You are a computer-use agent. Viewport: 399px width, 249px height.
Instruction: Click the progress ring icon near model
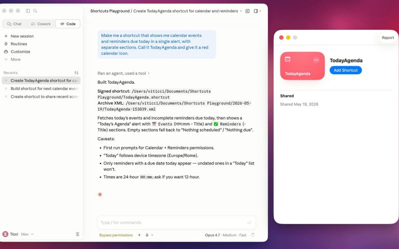[x=252, y=235]
